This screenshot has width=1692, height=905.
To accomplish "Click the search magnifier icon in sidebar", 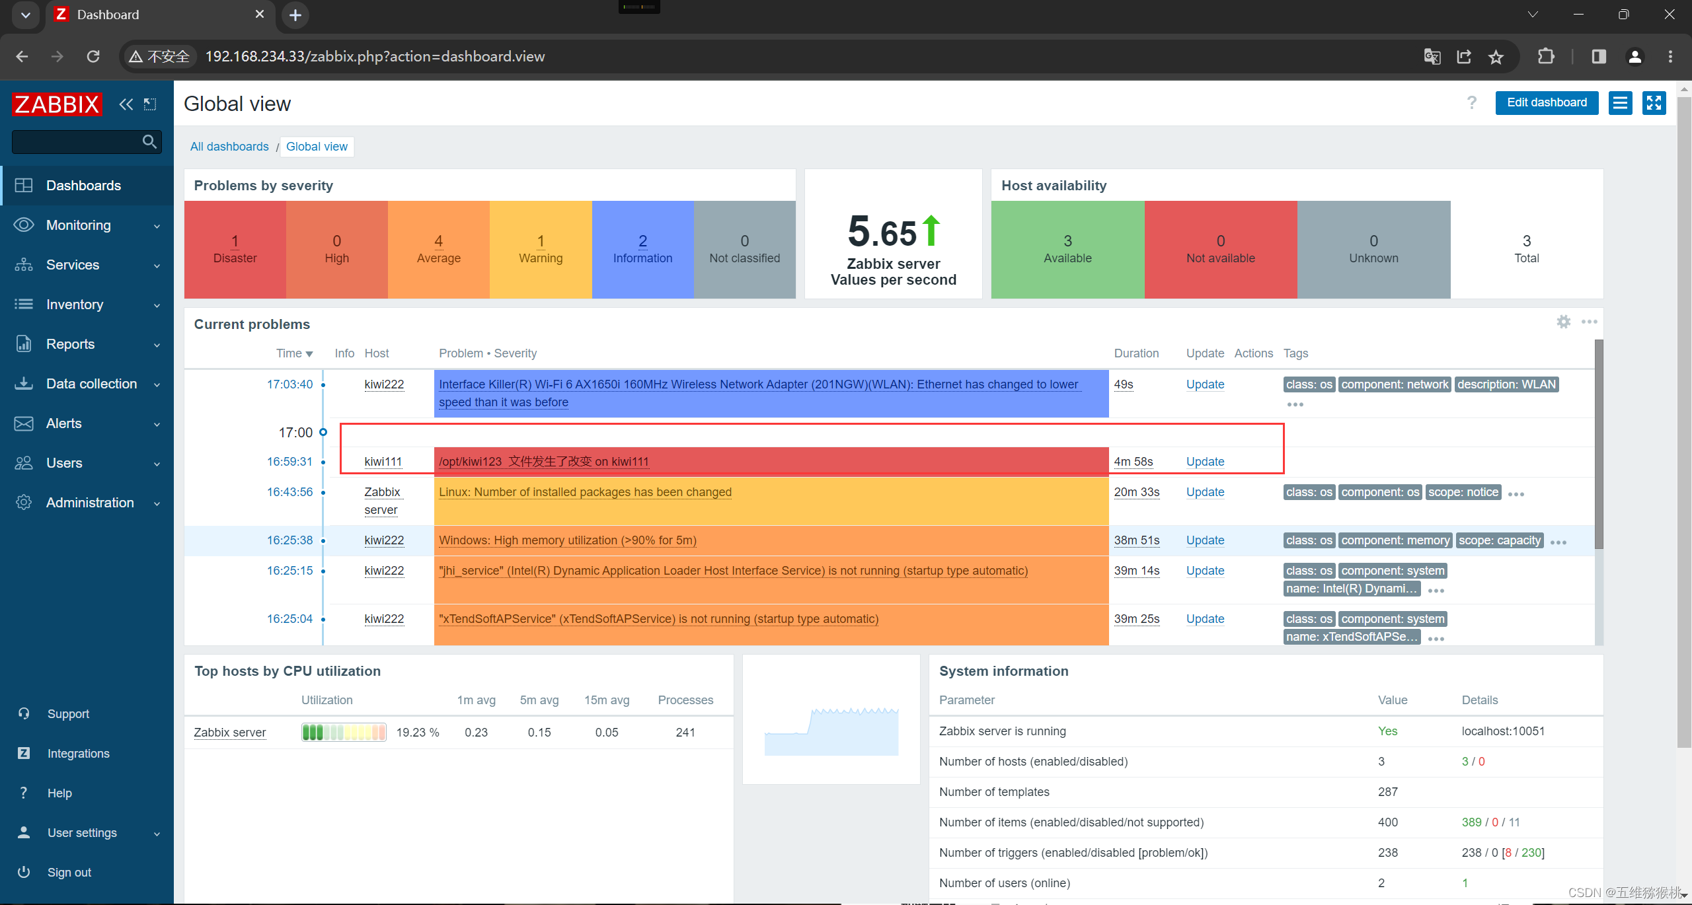I will click(x=149, y=141).
